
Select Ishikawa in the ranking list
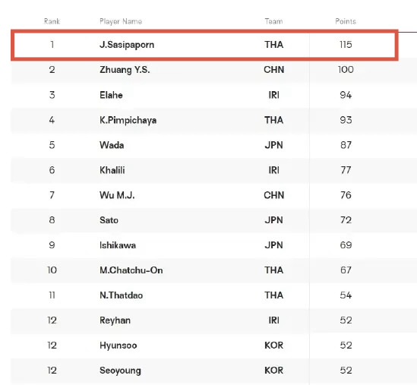118,245
